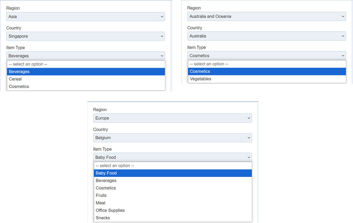Expand the Region dropdown showing Australia and Oceania
Image resolution: width=353 pixels, height=223 pixels.
tap(266, 16)
